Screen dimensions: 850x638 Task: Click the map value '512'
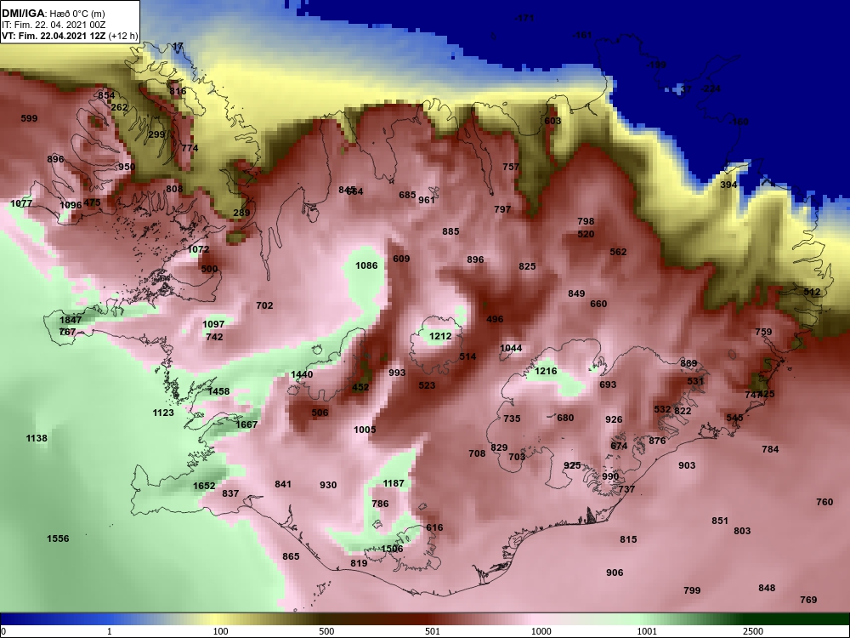(812, 292)
